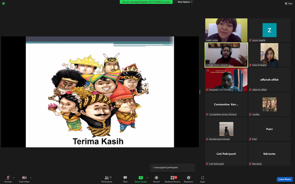Viewport: 295px width, 184px height.
Task: Click the green encryption shield icon
Action: click(4, 3)
